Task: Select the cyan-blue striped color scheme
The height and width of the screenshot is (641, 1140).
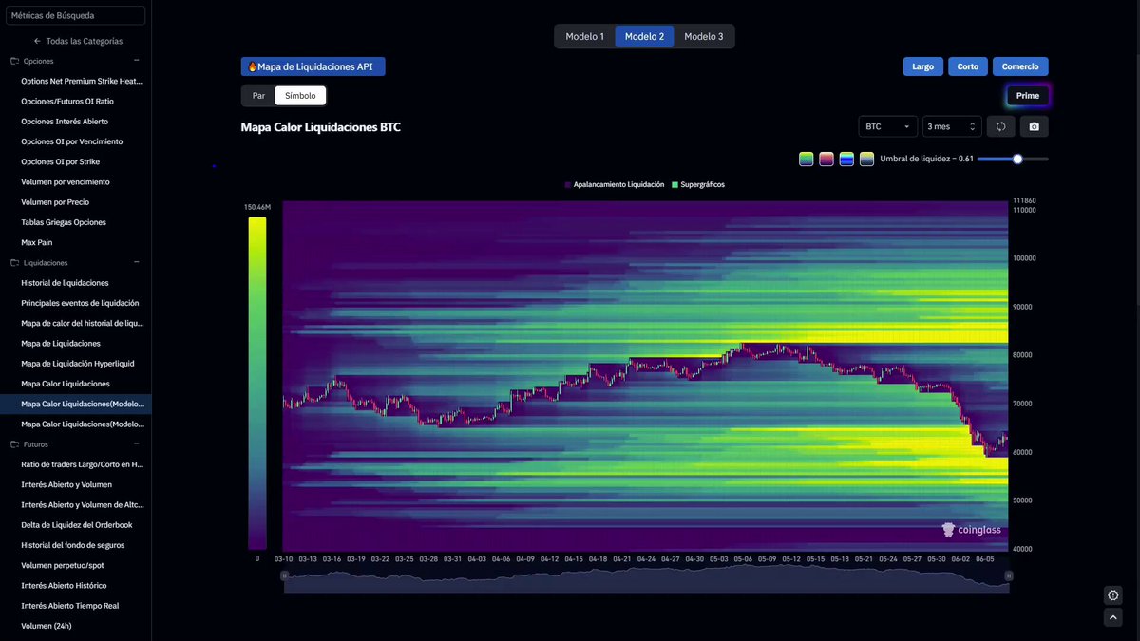Action: tap(846, 159)
